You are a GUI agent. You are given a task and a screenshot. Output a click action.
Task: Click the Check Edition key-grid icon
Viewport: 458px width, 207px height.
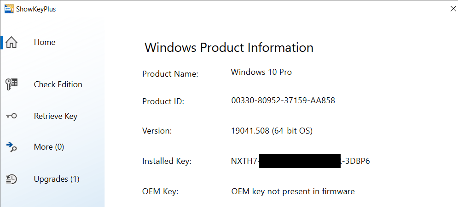click(x=11, y=84)
